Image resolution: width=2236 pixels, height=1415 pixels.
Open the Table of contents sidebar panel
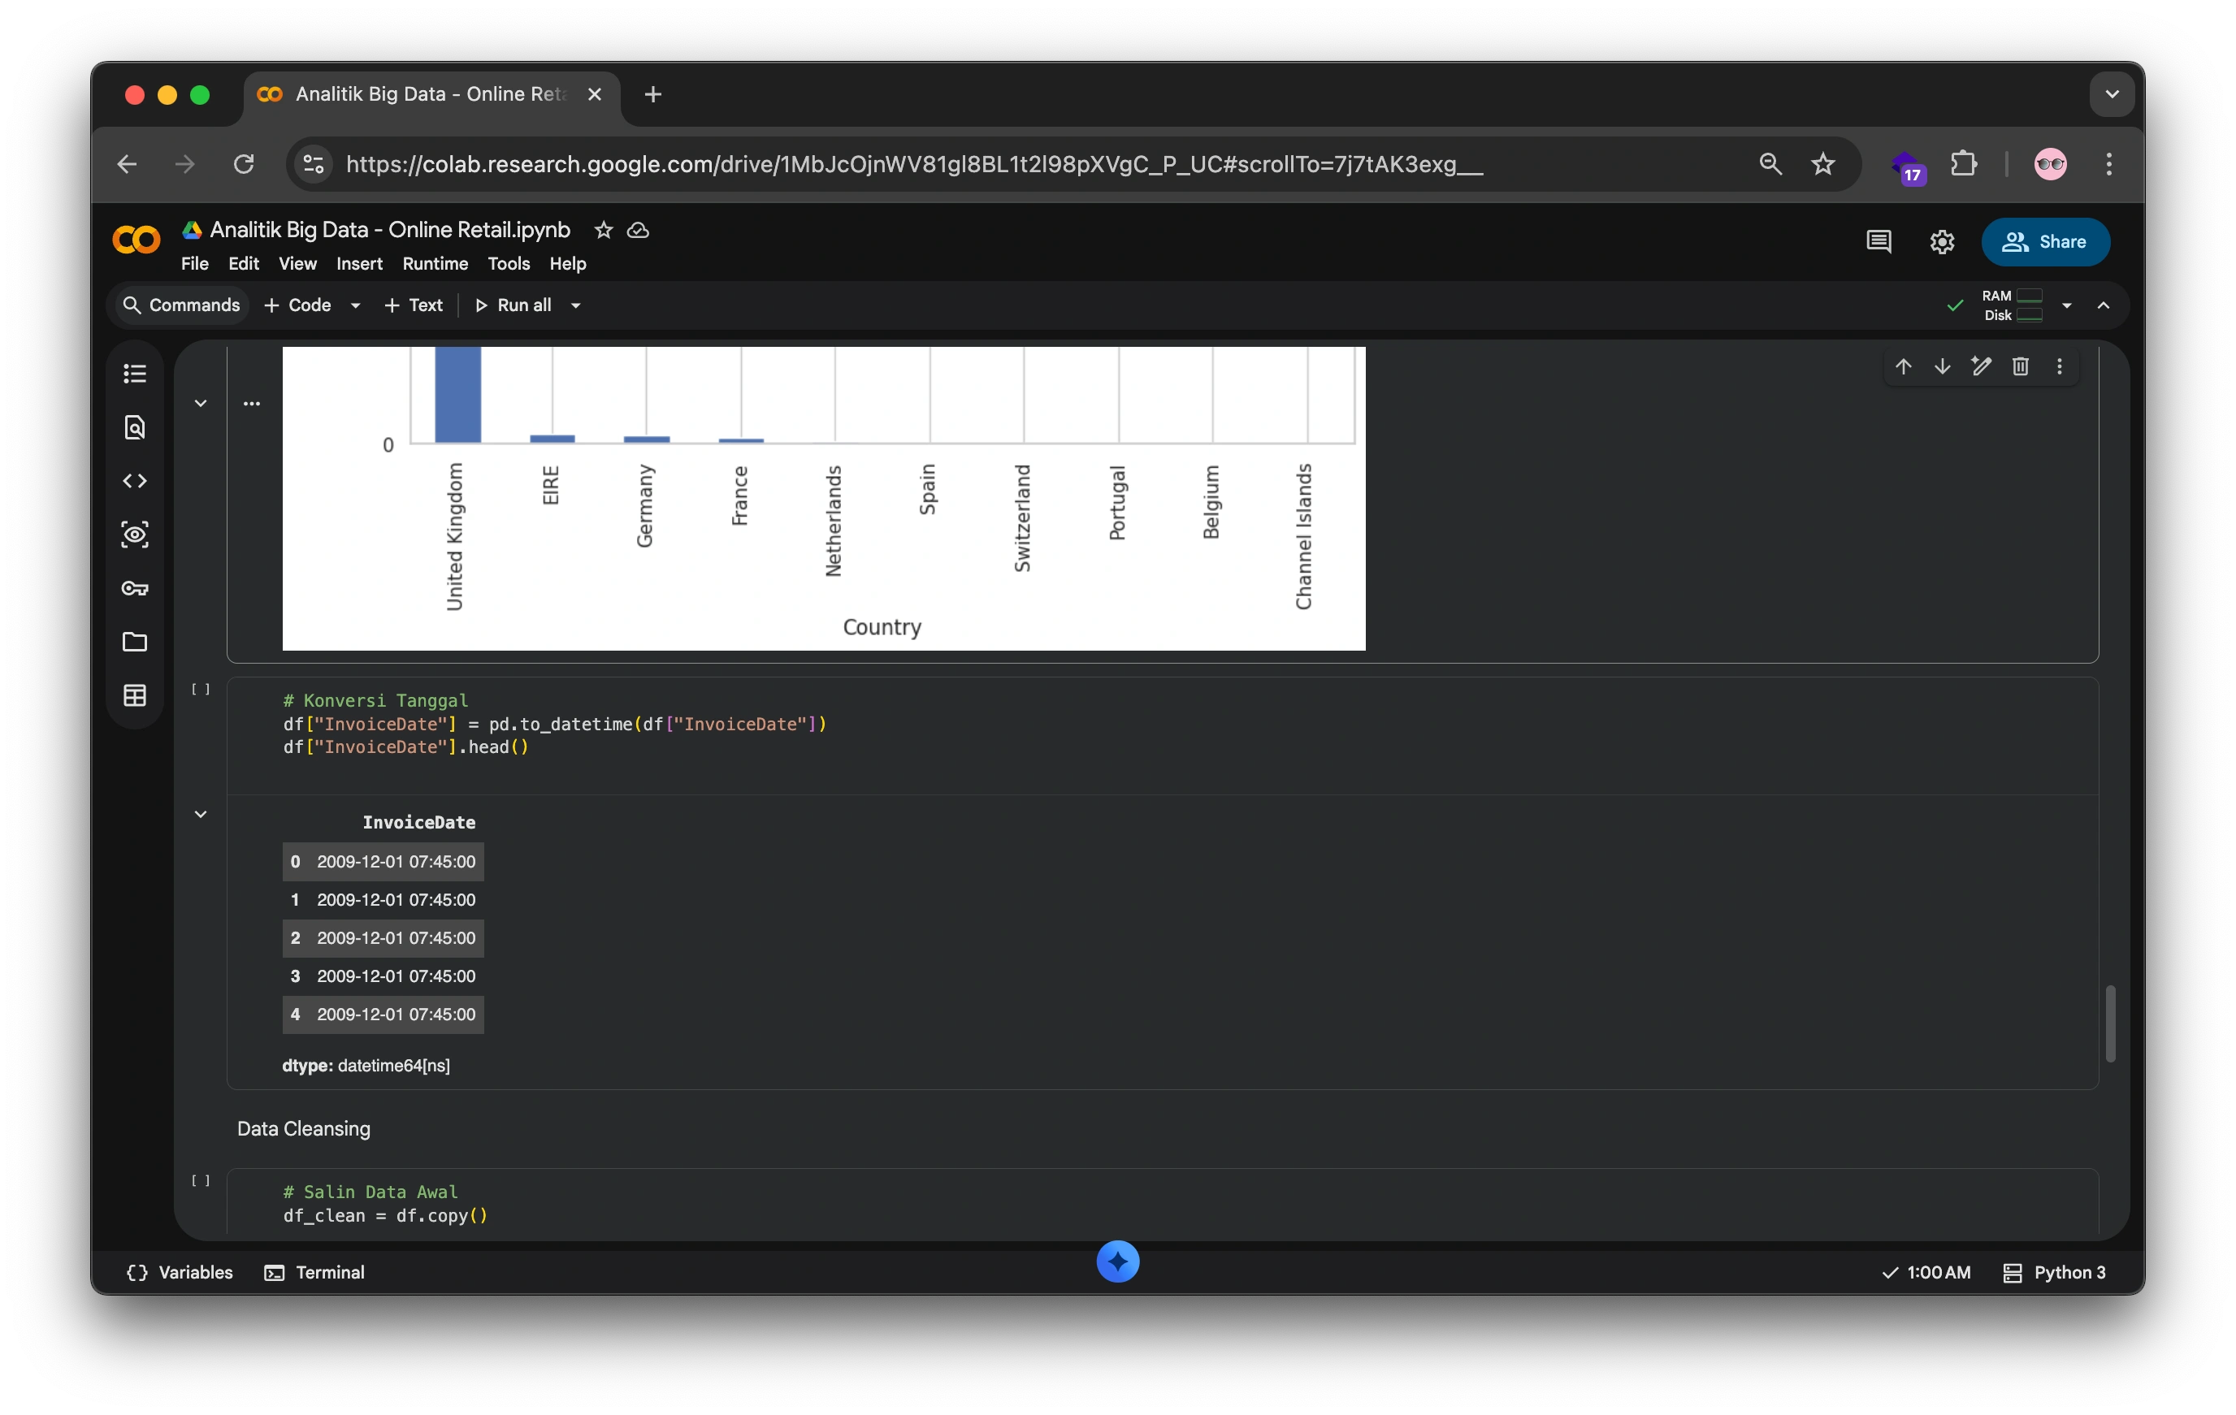coord(135,372)
